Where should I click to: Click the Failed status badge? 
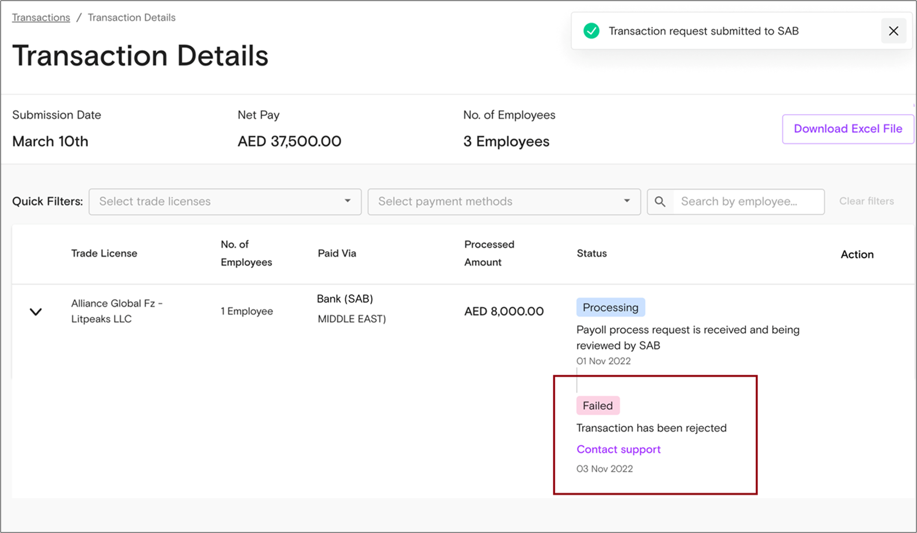tap(598, 406)
